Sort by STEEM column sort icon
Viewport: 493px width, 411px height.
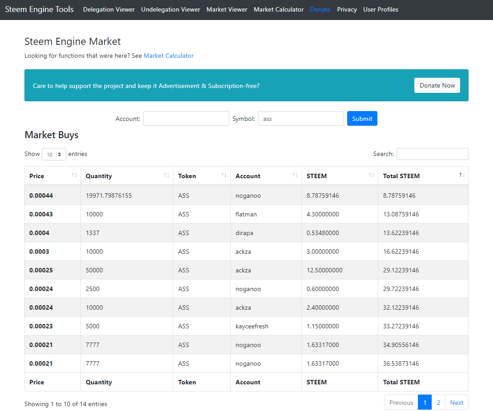[371, 175]
